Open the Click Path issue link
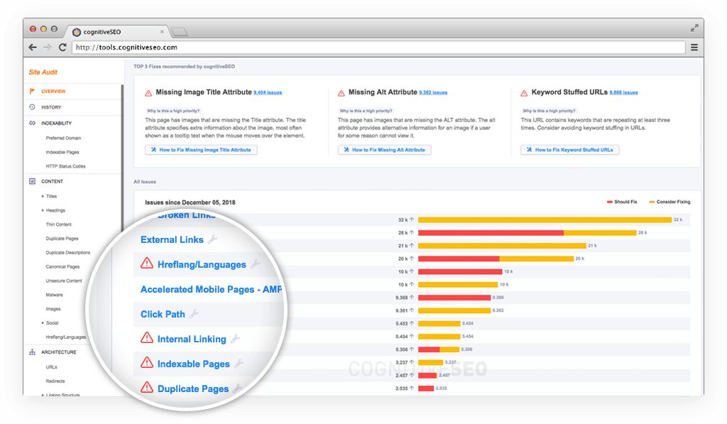This screenshot has height=424, width=727. [x=163, y=315]
